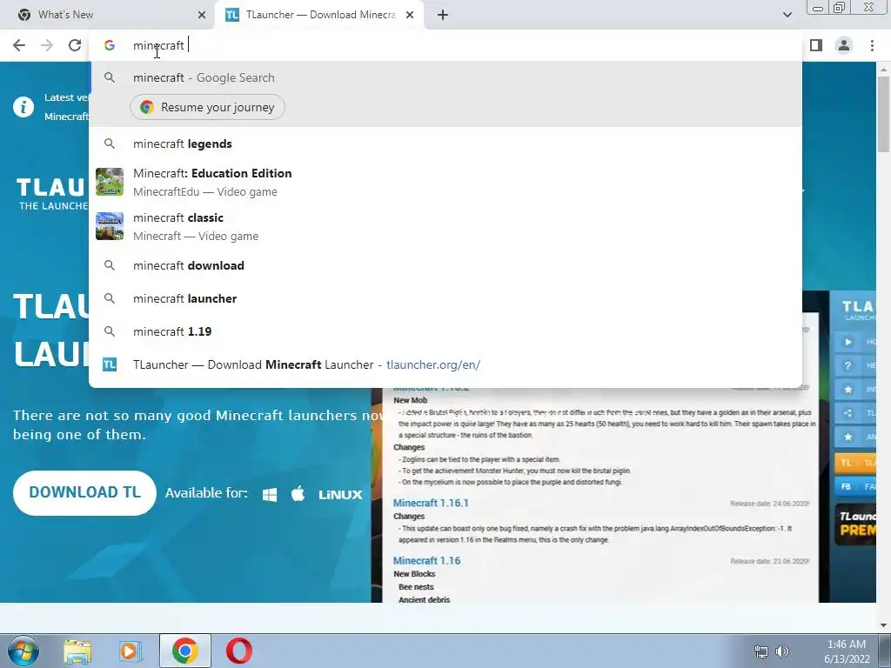Open the Chrome profile avatar icon
The image size is (891, 668).
844,45
